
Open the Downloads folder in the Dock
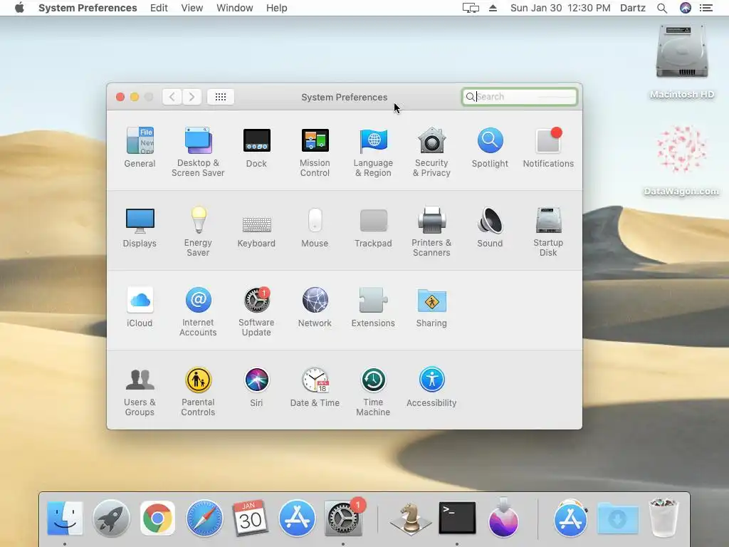(617, 518)
